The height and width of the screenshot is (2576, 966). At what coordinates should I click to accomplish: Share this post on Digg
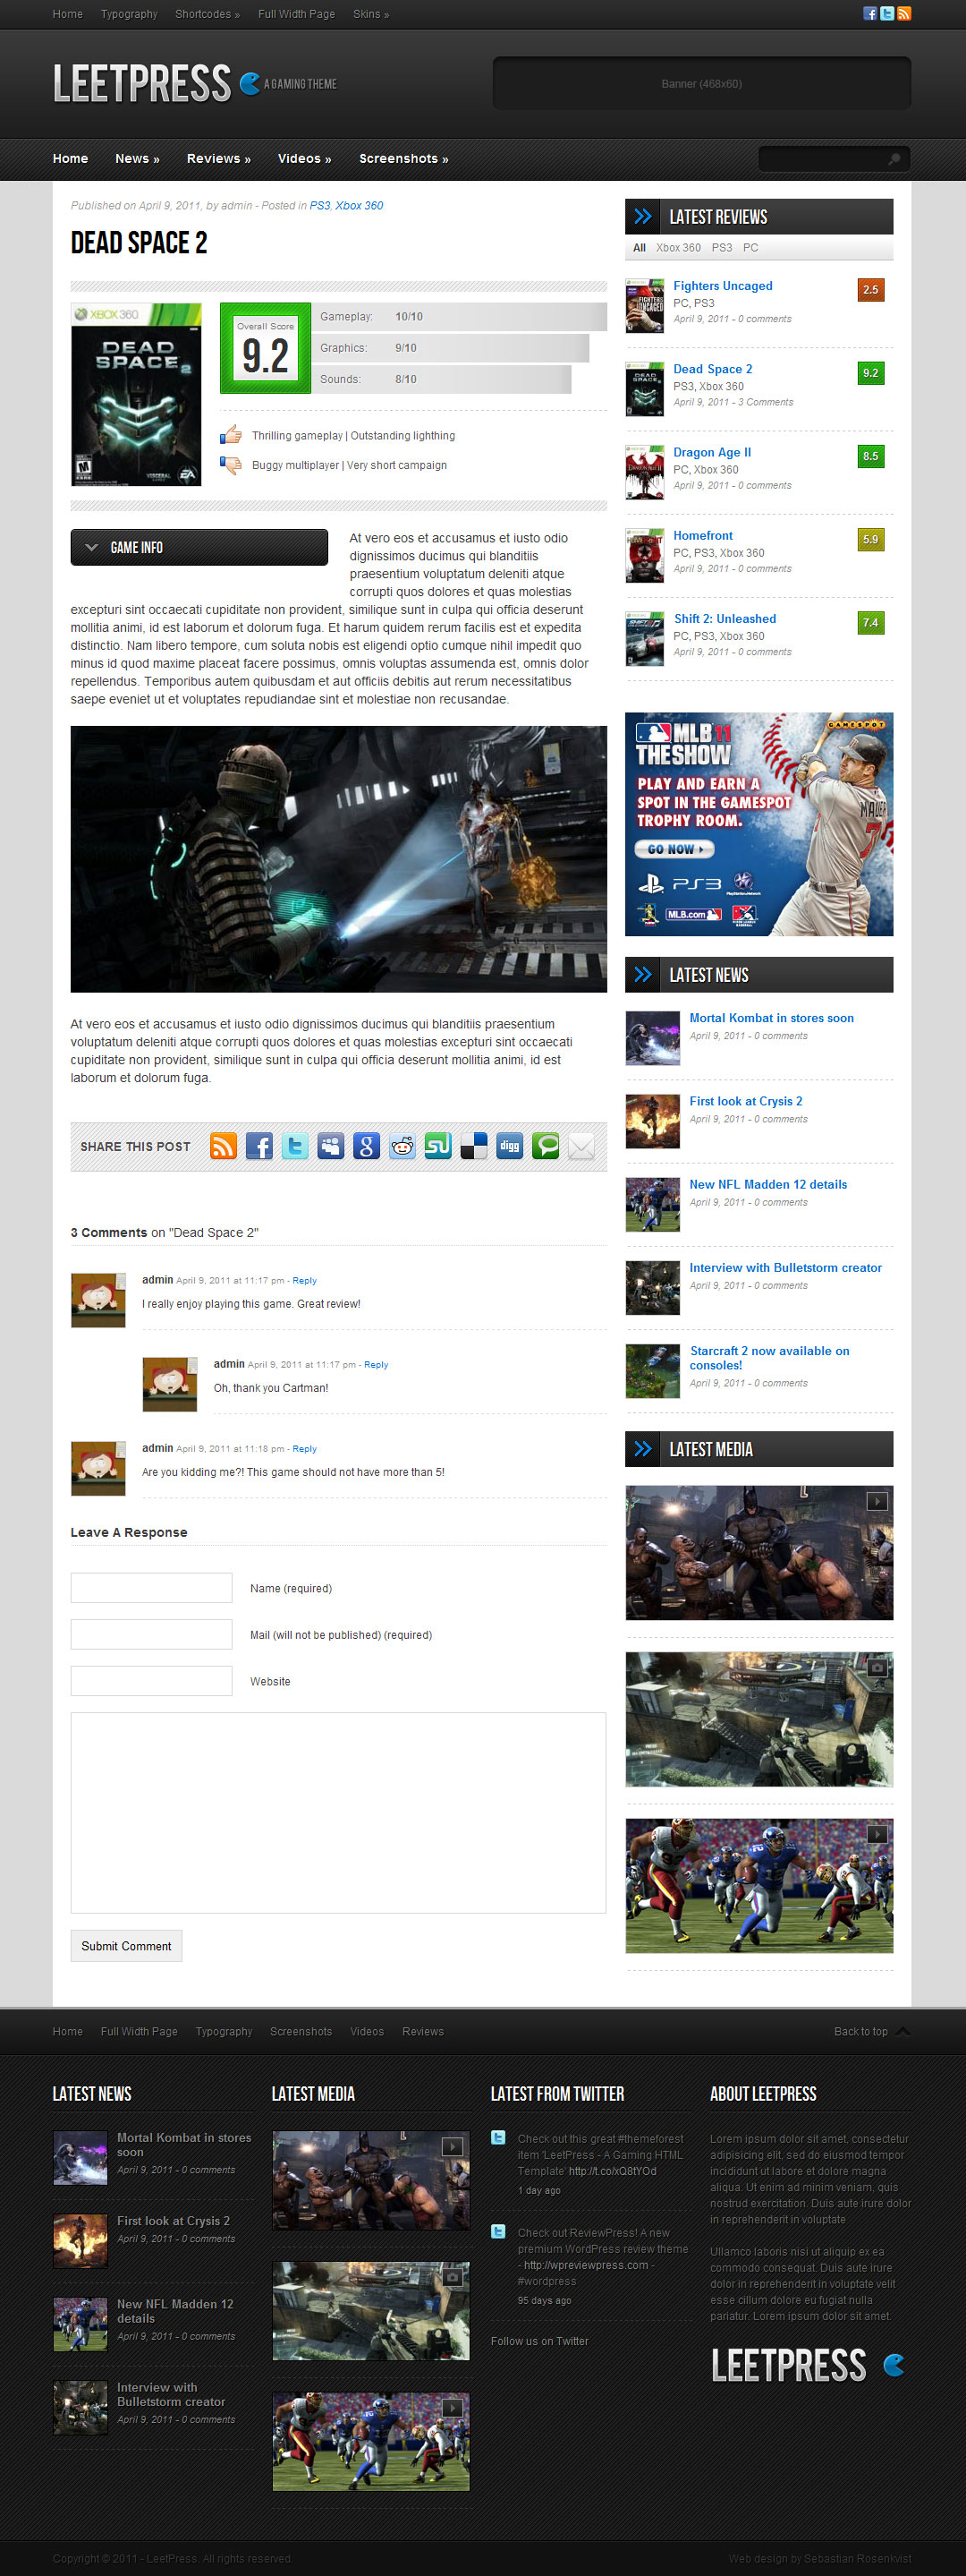pos(510,1146)
